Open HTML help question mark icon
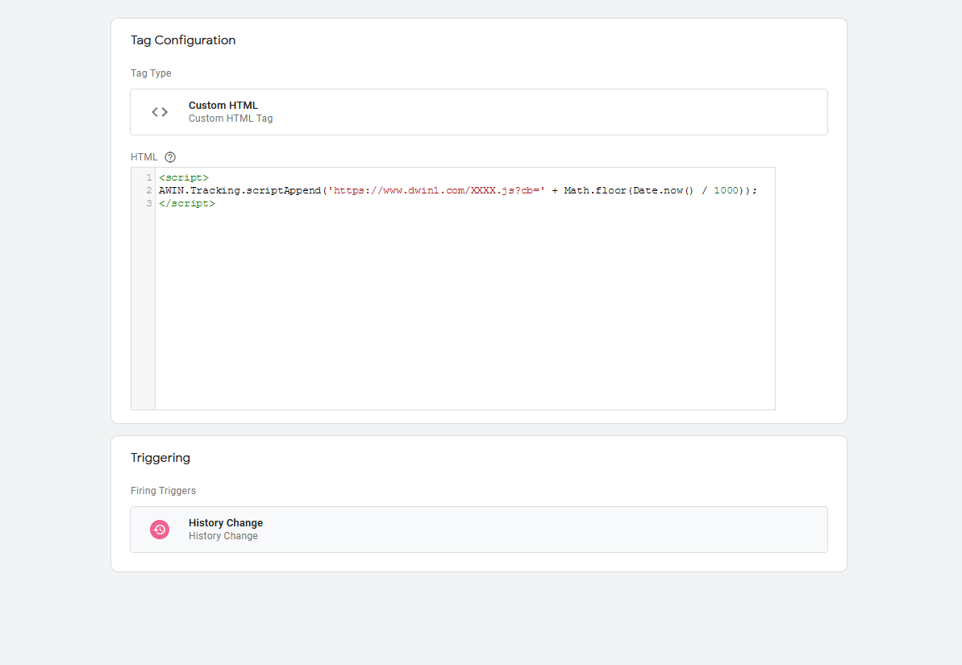 [x=170, y=157]
